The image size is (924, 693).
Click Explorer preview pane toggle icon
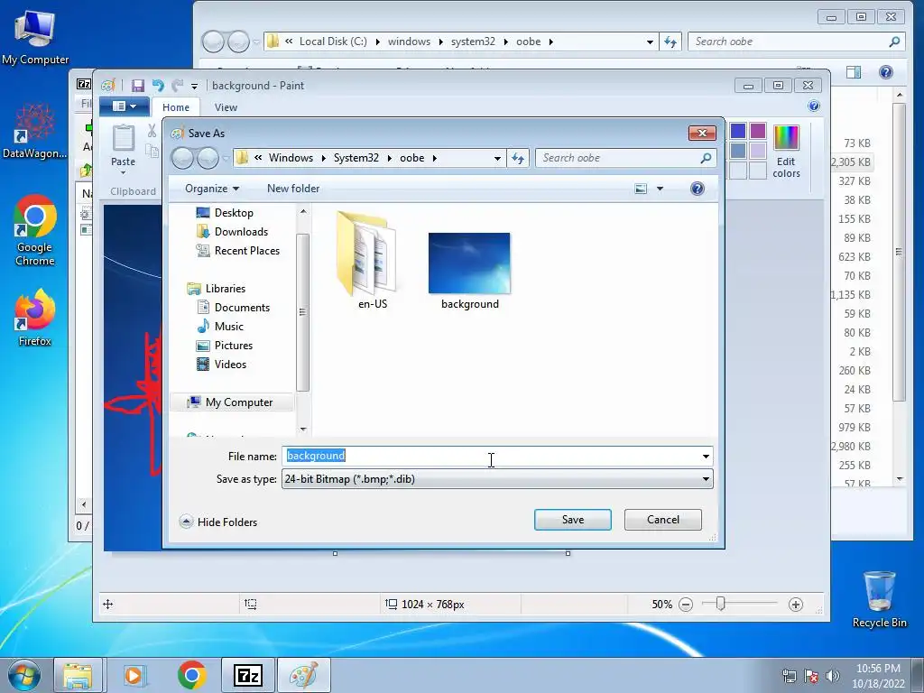click(x=854, y=72)
